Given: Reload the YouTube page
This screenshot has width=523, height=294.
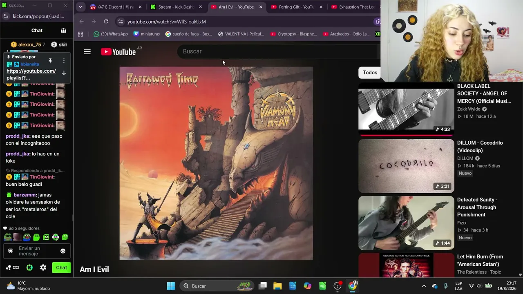Looking at the screenshot, I should click(106, 22).
